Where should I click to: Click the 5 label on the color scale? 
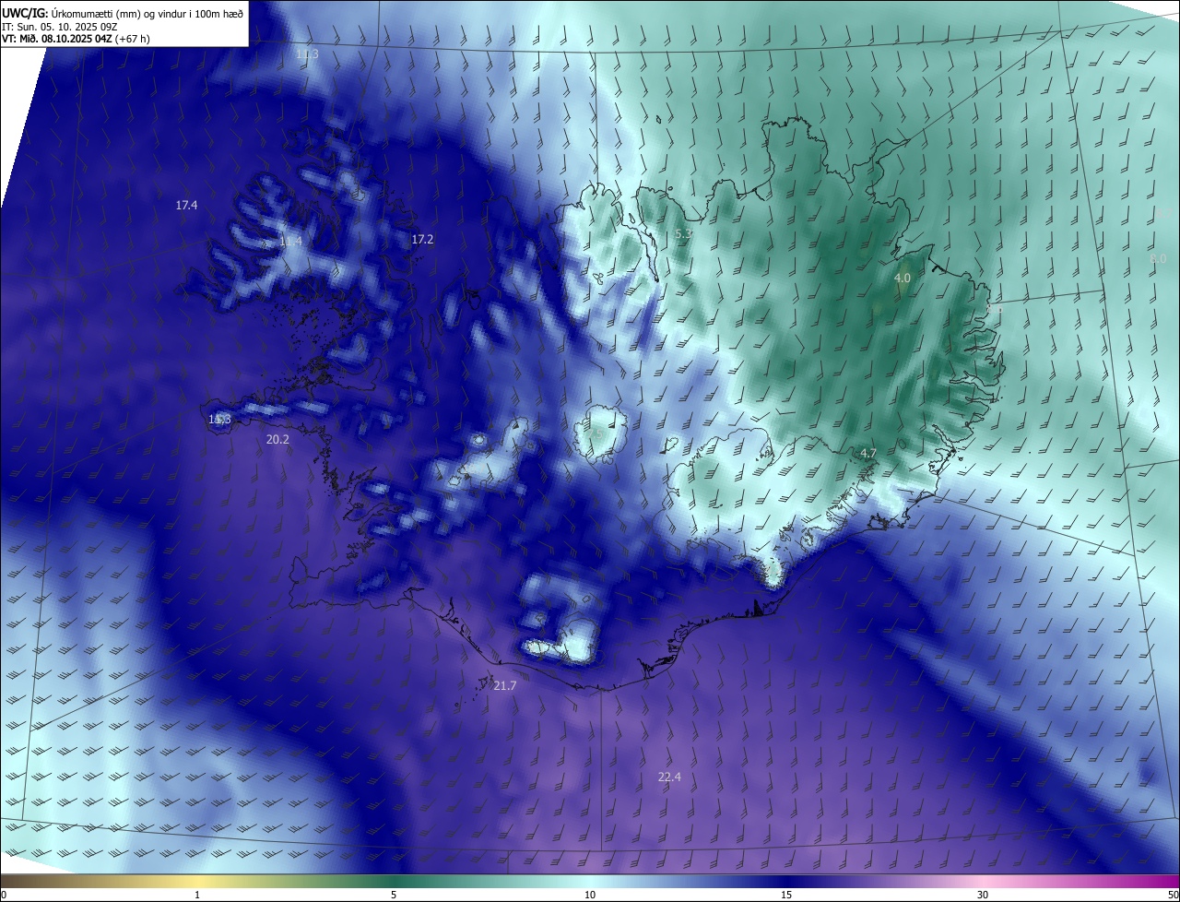click(394, 895)
